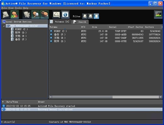Select the 软件 (D:) row in volume list
164x125 pixels.
[106, 41]
